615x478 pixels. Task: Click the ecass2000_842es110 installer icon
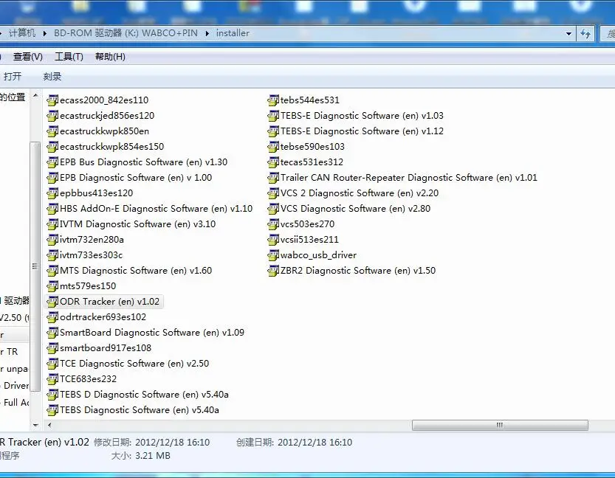[x=52, y=100]
